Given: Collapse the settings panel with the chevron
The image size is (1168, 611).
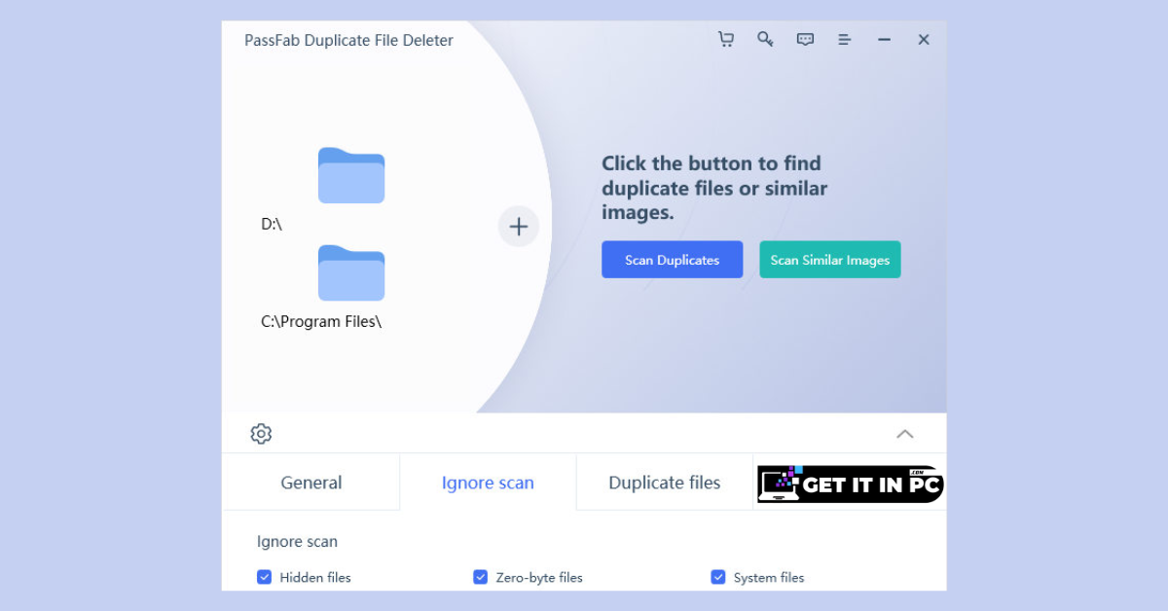Looking at the screenshot, I should 905,434.
